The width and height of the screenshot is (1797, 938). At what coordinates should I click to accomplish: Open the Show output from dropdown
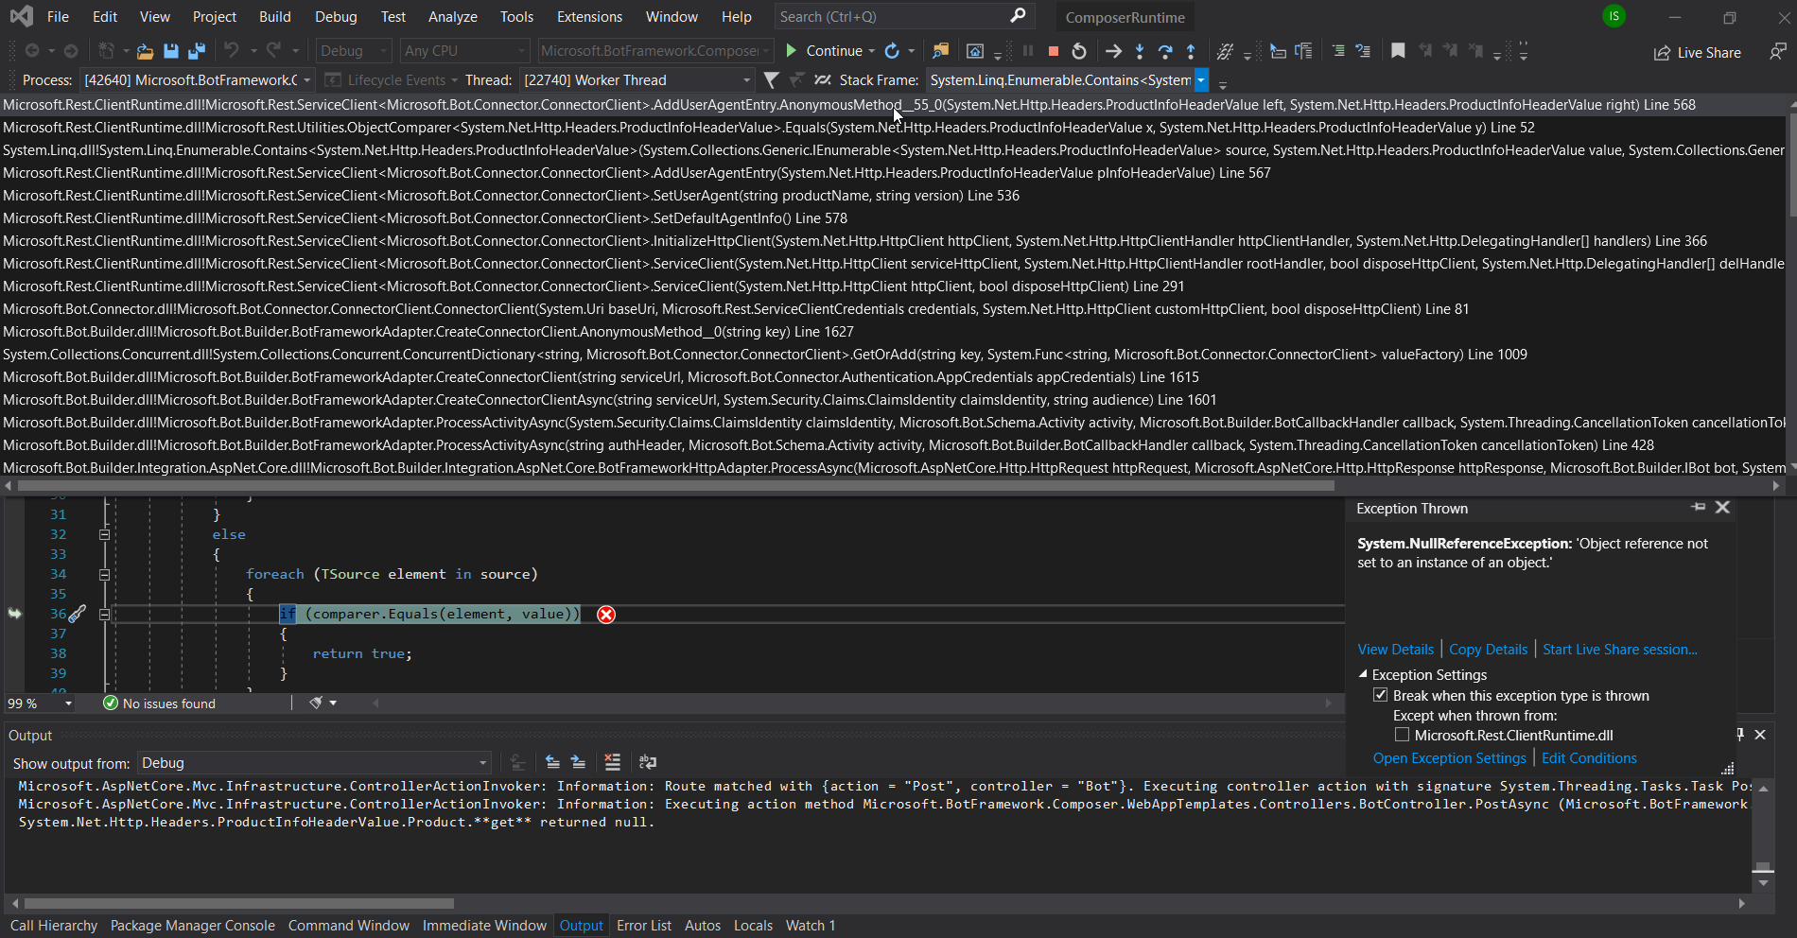480,763
